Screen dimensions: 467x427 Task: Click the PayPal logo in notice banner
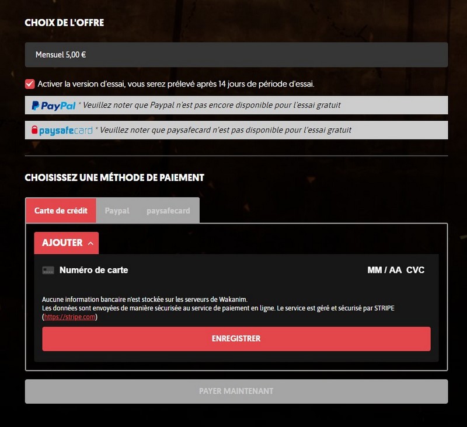54,106
